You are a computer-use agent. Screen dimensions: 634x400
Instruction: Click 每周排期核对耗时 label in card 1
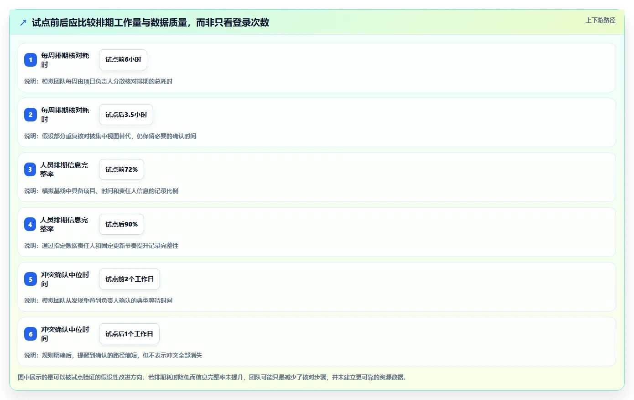tap(65, 60)
